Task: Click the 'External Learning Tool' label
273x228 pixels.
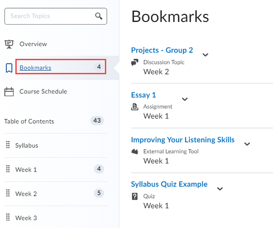Action: click(171, 151)
